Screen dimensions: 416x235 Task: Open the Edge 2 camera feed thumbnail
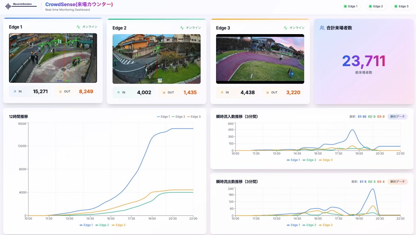coord(156,59)
